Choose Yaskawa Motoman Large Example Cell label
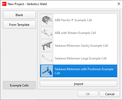Image resolution: width=123 pixels, height=100 pixels. (x=80, y=58)
